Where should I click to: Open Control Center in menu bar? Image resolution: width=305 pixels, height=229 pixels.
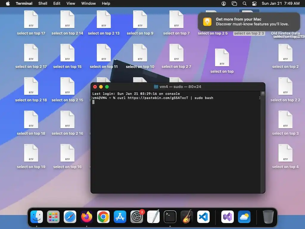[x=254, y=4]
